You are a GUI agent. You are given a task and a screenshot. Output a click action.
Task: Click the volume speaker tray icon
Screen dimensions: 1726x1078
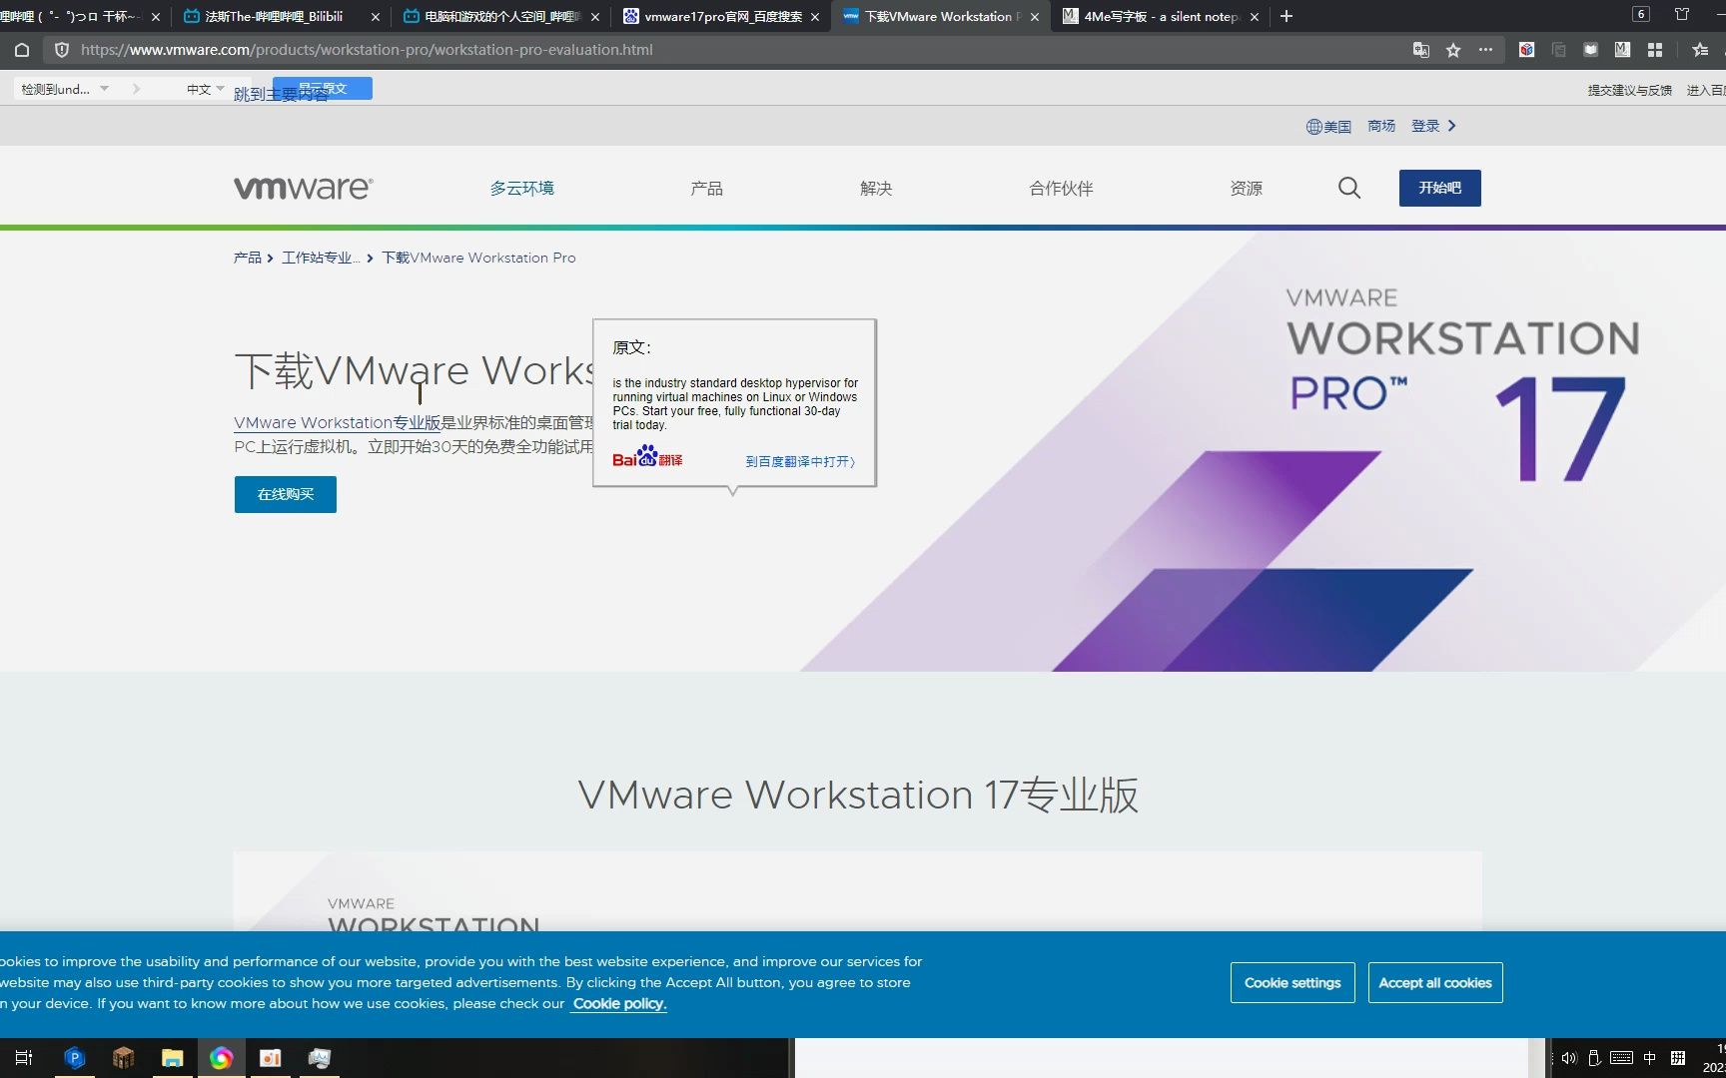click(1568, 1058)
